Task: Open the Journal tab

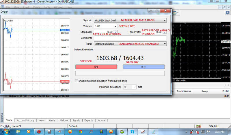Action: point(101,120)
